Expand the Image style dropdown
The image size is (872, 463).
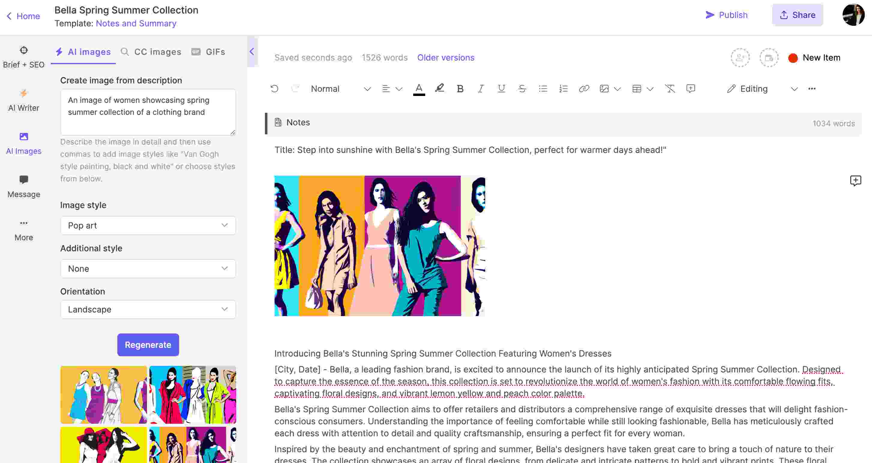pos(148,225)
